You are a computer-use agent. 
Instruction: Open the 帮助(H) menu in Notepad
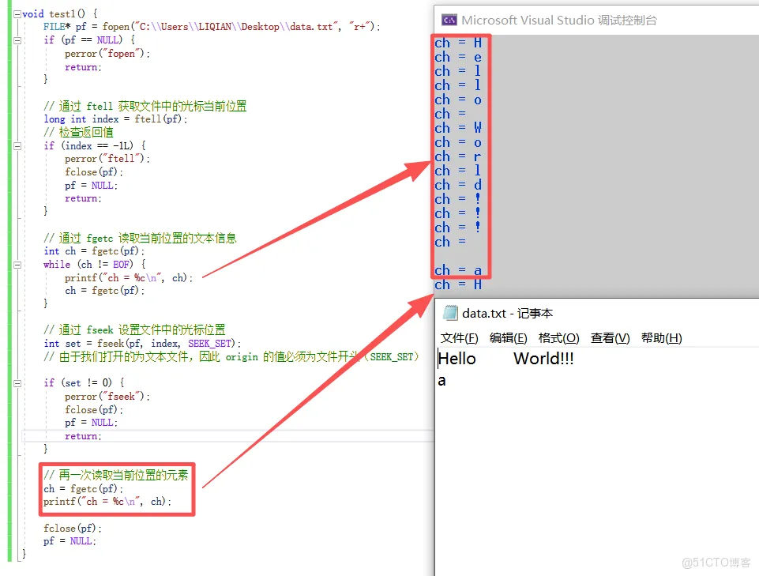click(661, 338)
